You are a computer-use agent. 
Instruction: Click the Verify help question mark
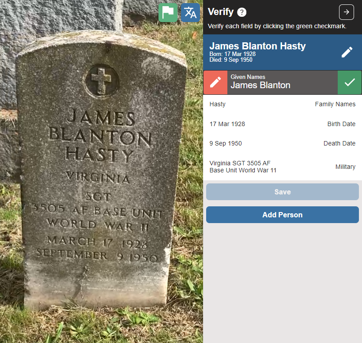[242, 12]
